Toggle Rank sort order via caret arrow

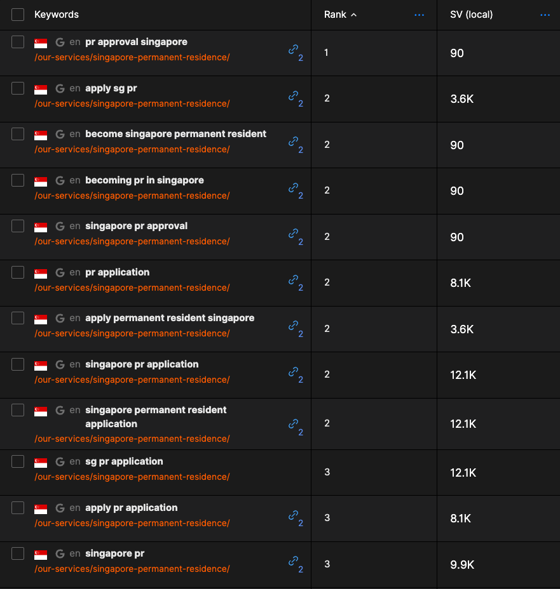pos(353,15)
